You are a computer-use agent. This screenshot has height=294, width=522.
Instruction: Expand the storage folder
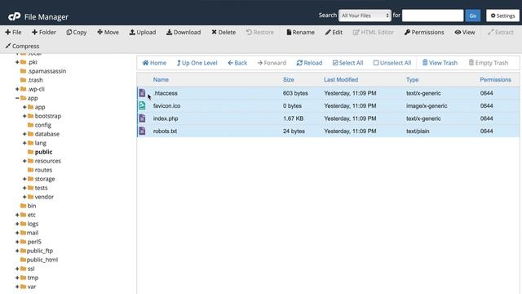24,179
